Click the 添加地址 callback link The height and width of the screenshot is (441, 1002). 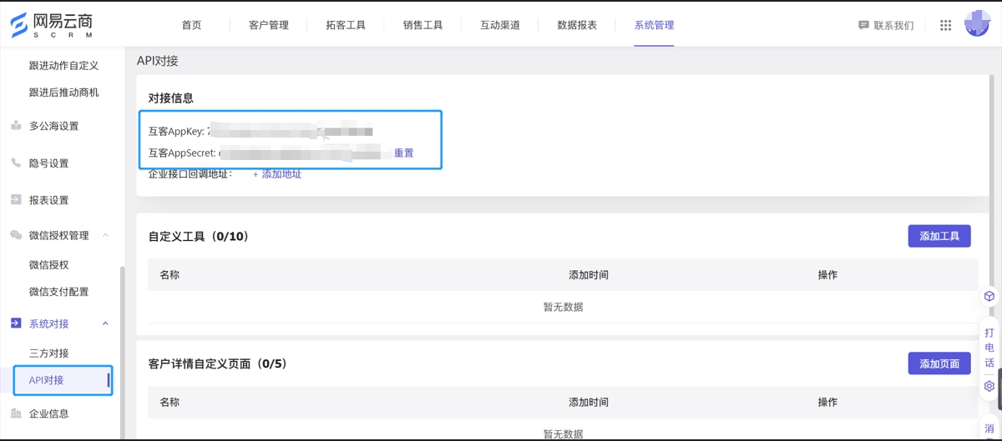click(x=277, y=174)
